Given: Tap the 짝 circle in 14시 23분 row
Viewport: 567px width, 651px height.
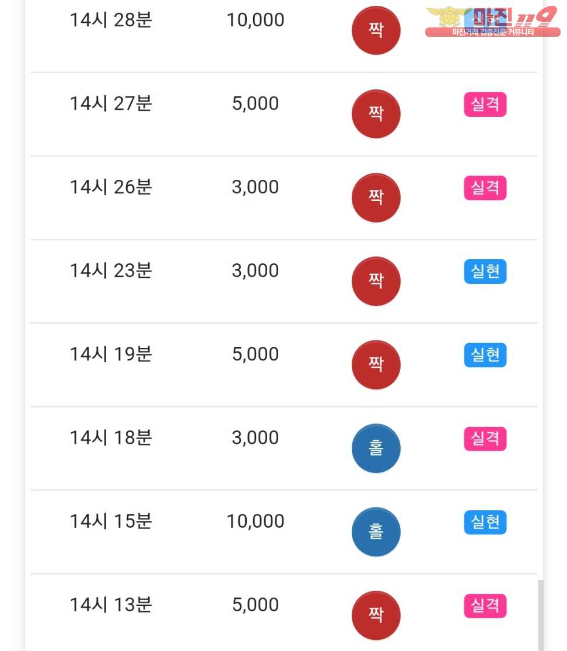Looking at the screenshot, I should point(376,281).
